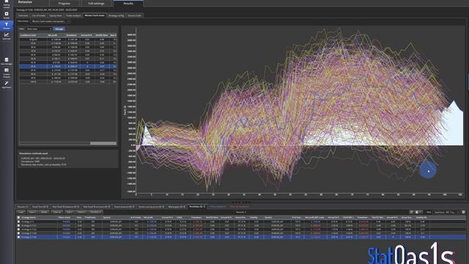This screenshot has height=264, width=469.
Task: Select the Monte Carlo tests tab
Action: pos(95,15)
